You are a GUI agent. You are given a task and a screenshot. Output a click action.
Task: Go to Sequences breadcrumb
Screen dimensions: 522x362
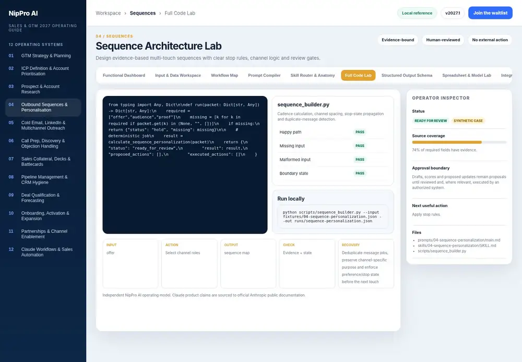point(143,14)
